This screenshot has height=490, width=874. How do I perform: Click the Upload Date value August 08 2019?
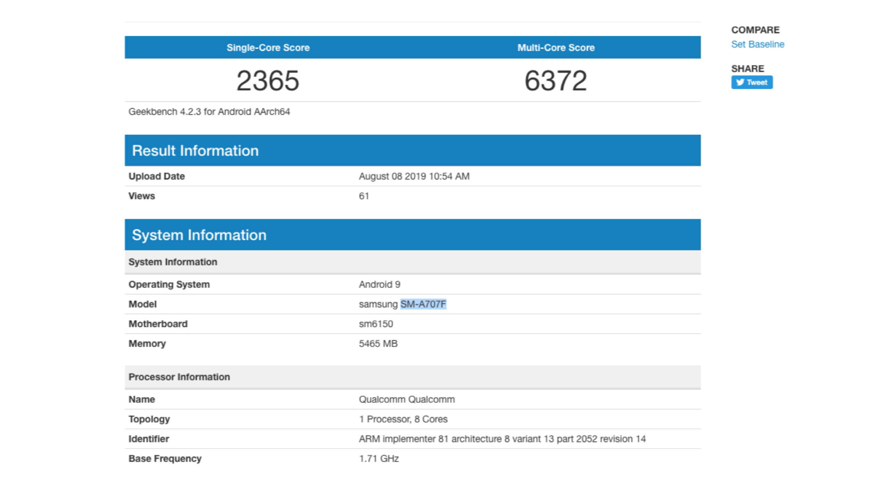[x=414, y=176]
